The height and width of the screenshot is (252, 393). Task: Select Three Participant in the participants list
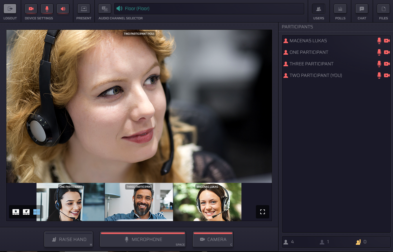coord(311,64)
